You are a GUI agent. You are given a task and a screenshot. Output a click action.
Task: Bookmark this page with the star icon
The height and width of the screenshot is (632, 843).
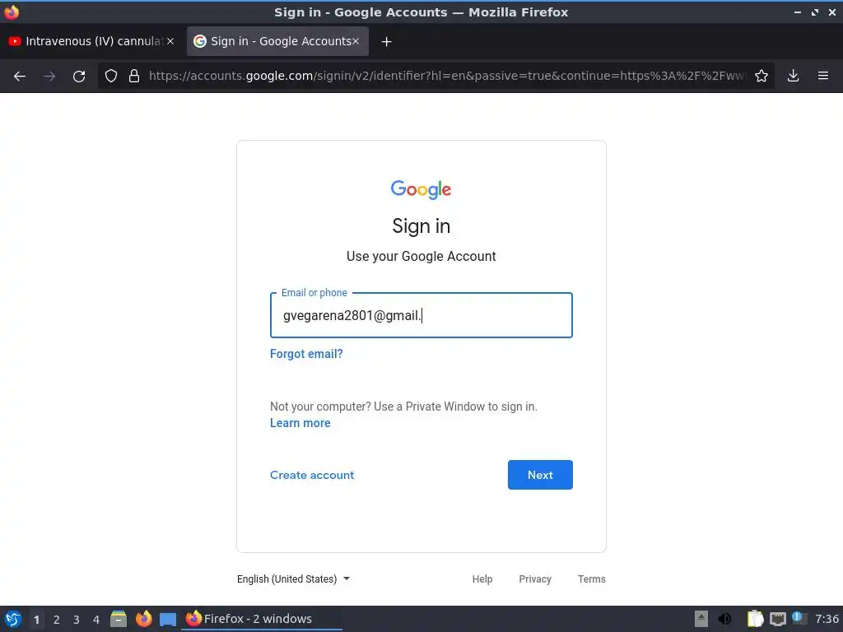click(761, 76)
